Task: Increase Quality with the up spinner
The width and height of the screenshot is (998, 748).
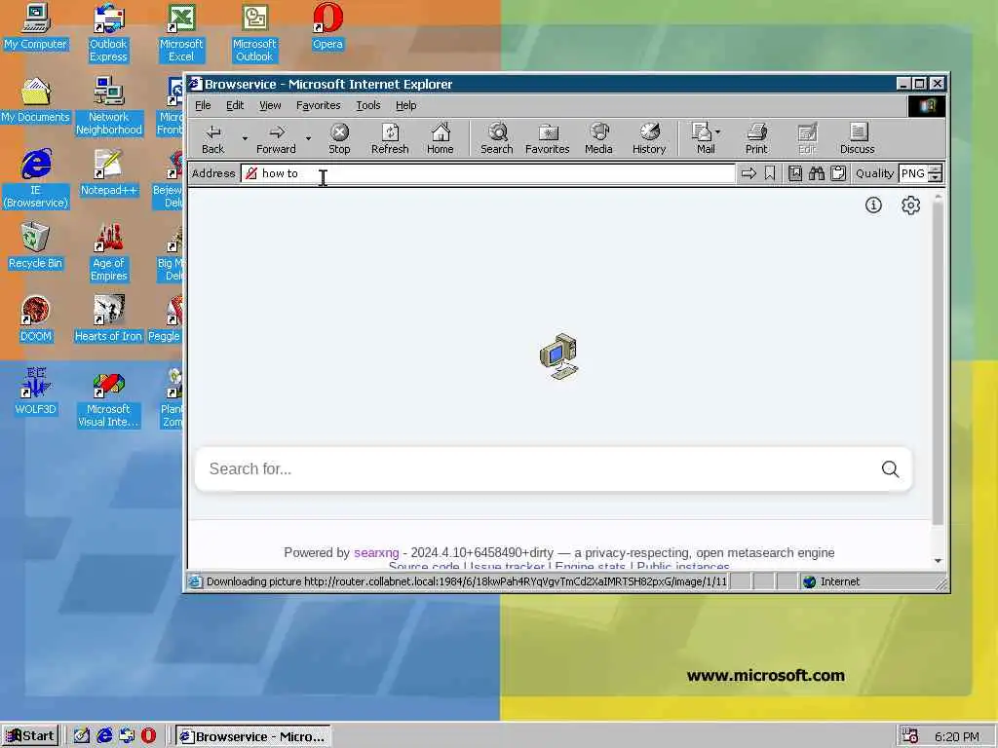Action: pyautogui.click(x=935, y=169)
